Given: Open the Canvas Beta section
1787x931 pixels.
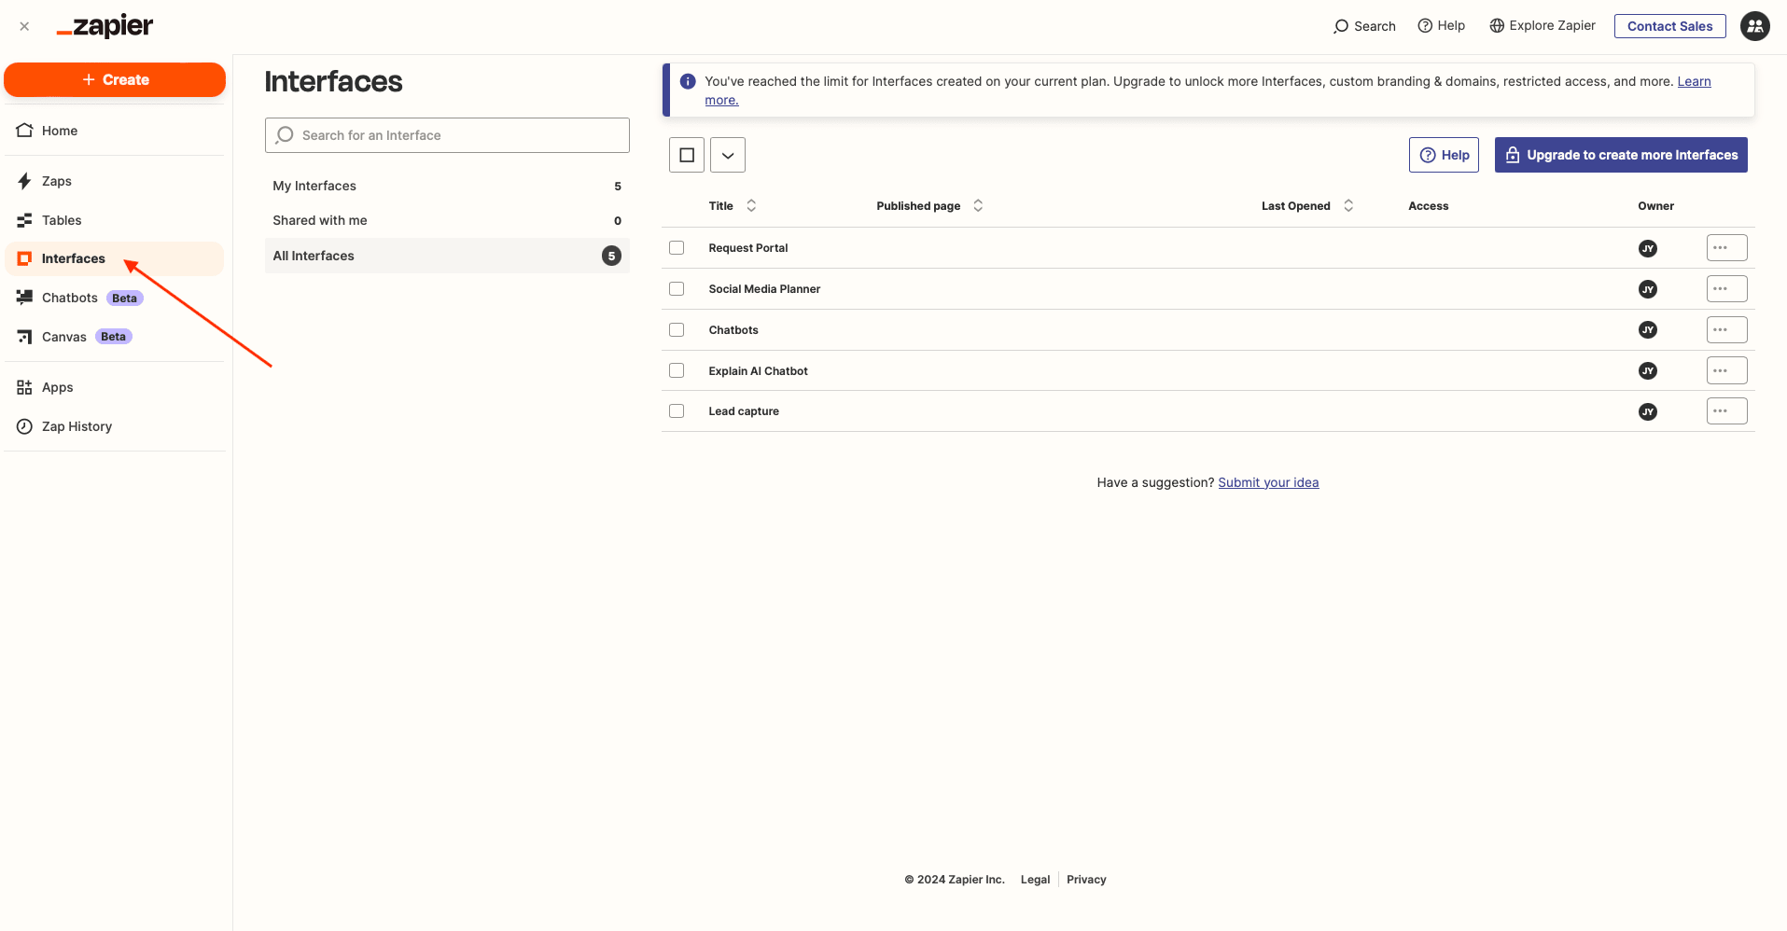Looking at the screenshot, I should [64, 336].
